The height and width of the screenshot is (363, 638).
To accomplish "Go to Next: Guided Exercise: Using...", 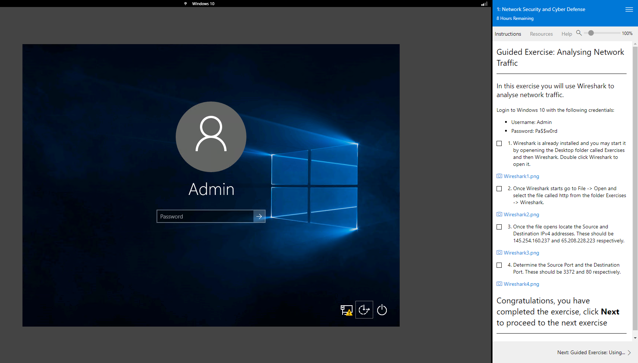I will (x=594, y=352).
